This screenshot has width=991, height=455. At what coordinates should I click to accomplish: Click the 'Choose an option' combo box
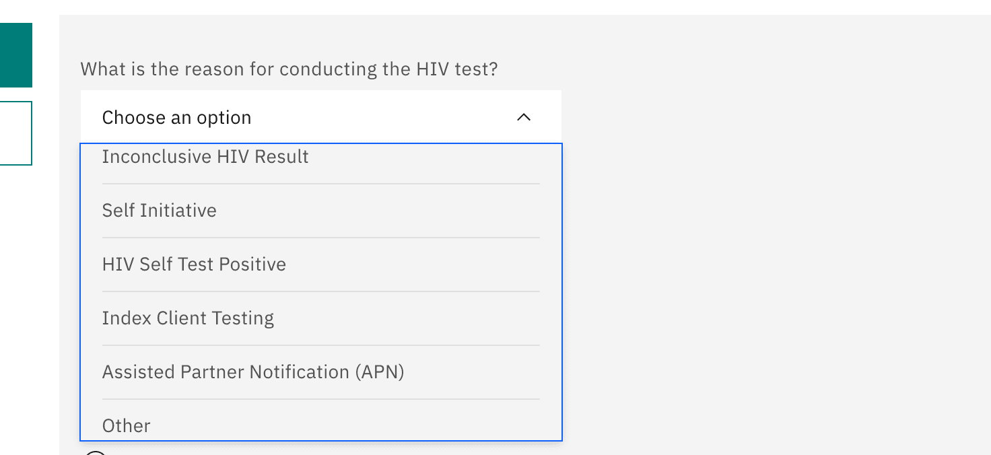pyautogui.click(x=320, y=117)
